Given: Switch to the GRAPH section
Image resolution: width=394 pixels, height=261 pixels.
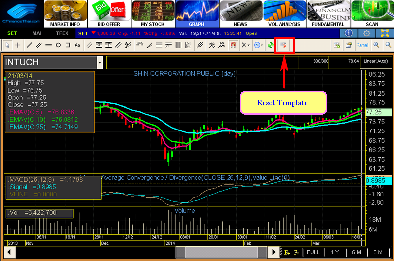Looking at the screenshot, I should [197, 14].
